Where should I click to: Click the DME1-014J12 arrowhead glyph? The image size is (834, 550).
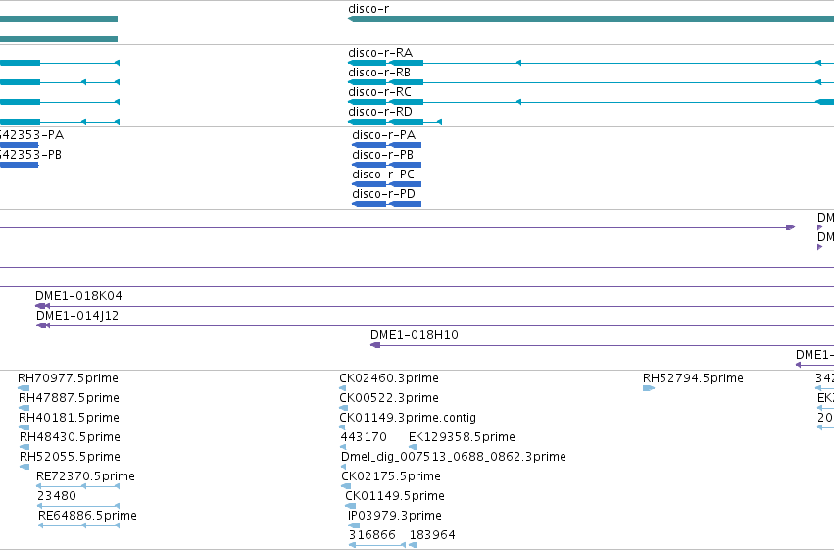tap(43, 325)
